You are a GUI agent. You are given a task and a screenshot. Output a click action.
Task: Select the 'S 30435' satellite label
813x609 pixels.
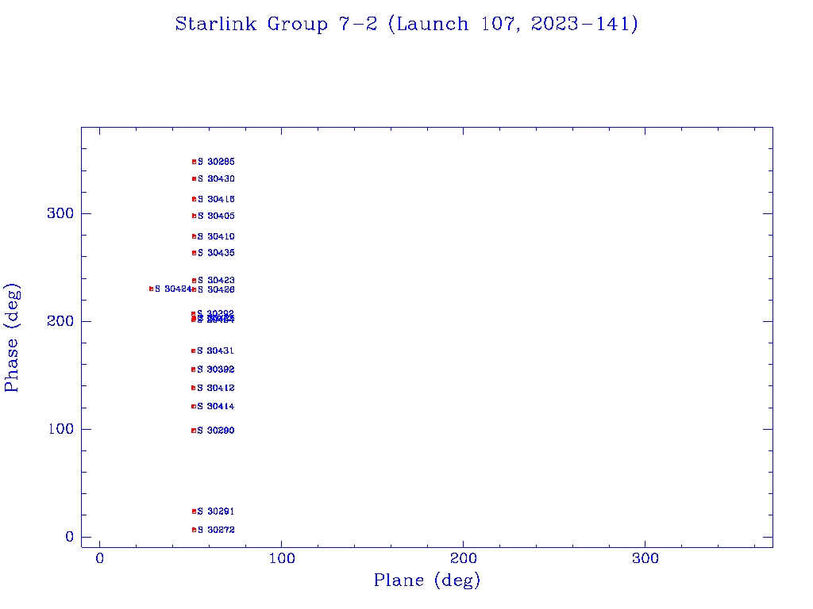pos(216,253)
